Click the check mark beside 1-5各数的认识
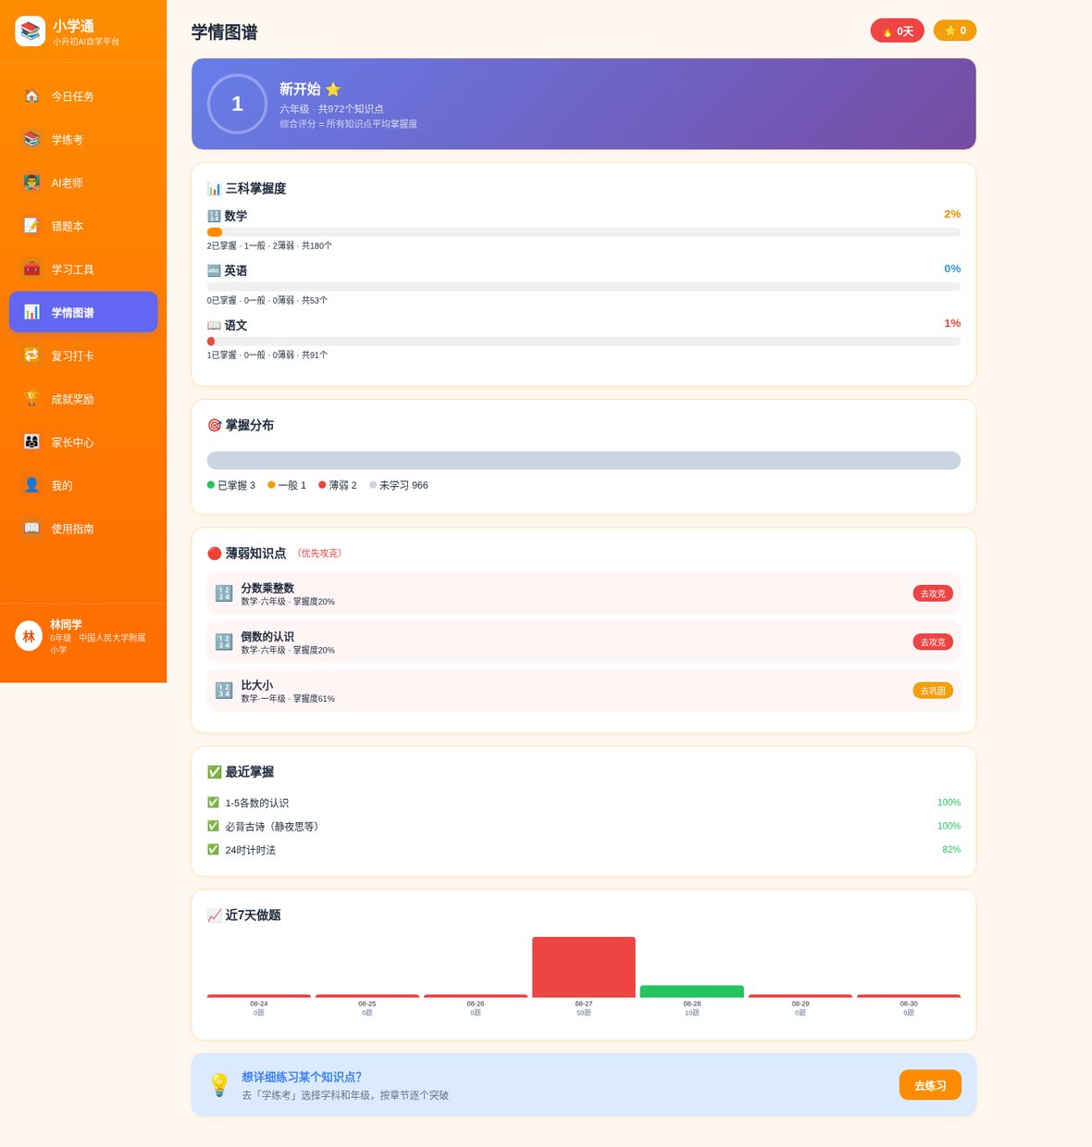Screen dimensions: 1092x1147 pos(213,803)
